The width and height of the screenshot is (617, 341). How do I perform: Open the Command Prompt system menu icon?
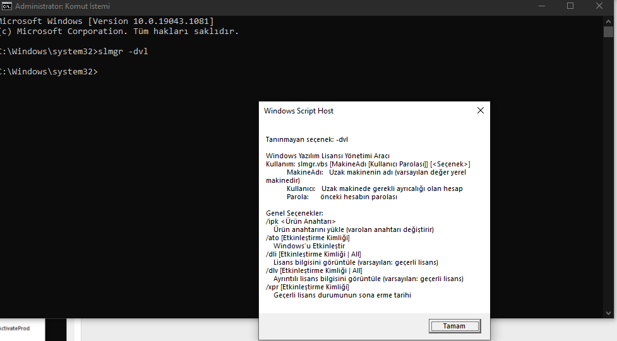tap(6, 6)
